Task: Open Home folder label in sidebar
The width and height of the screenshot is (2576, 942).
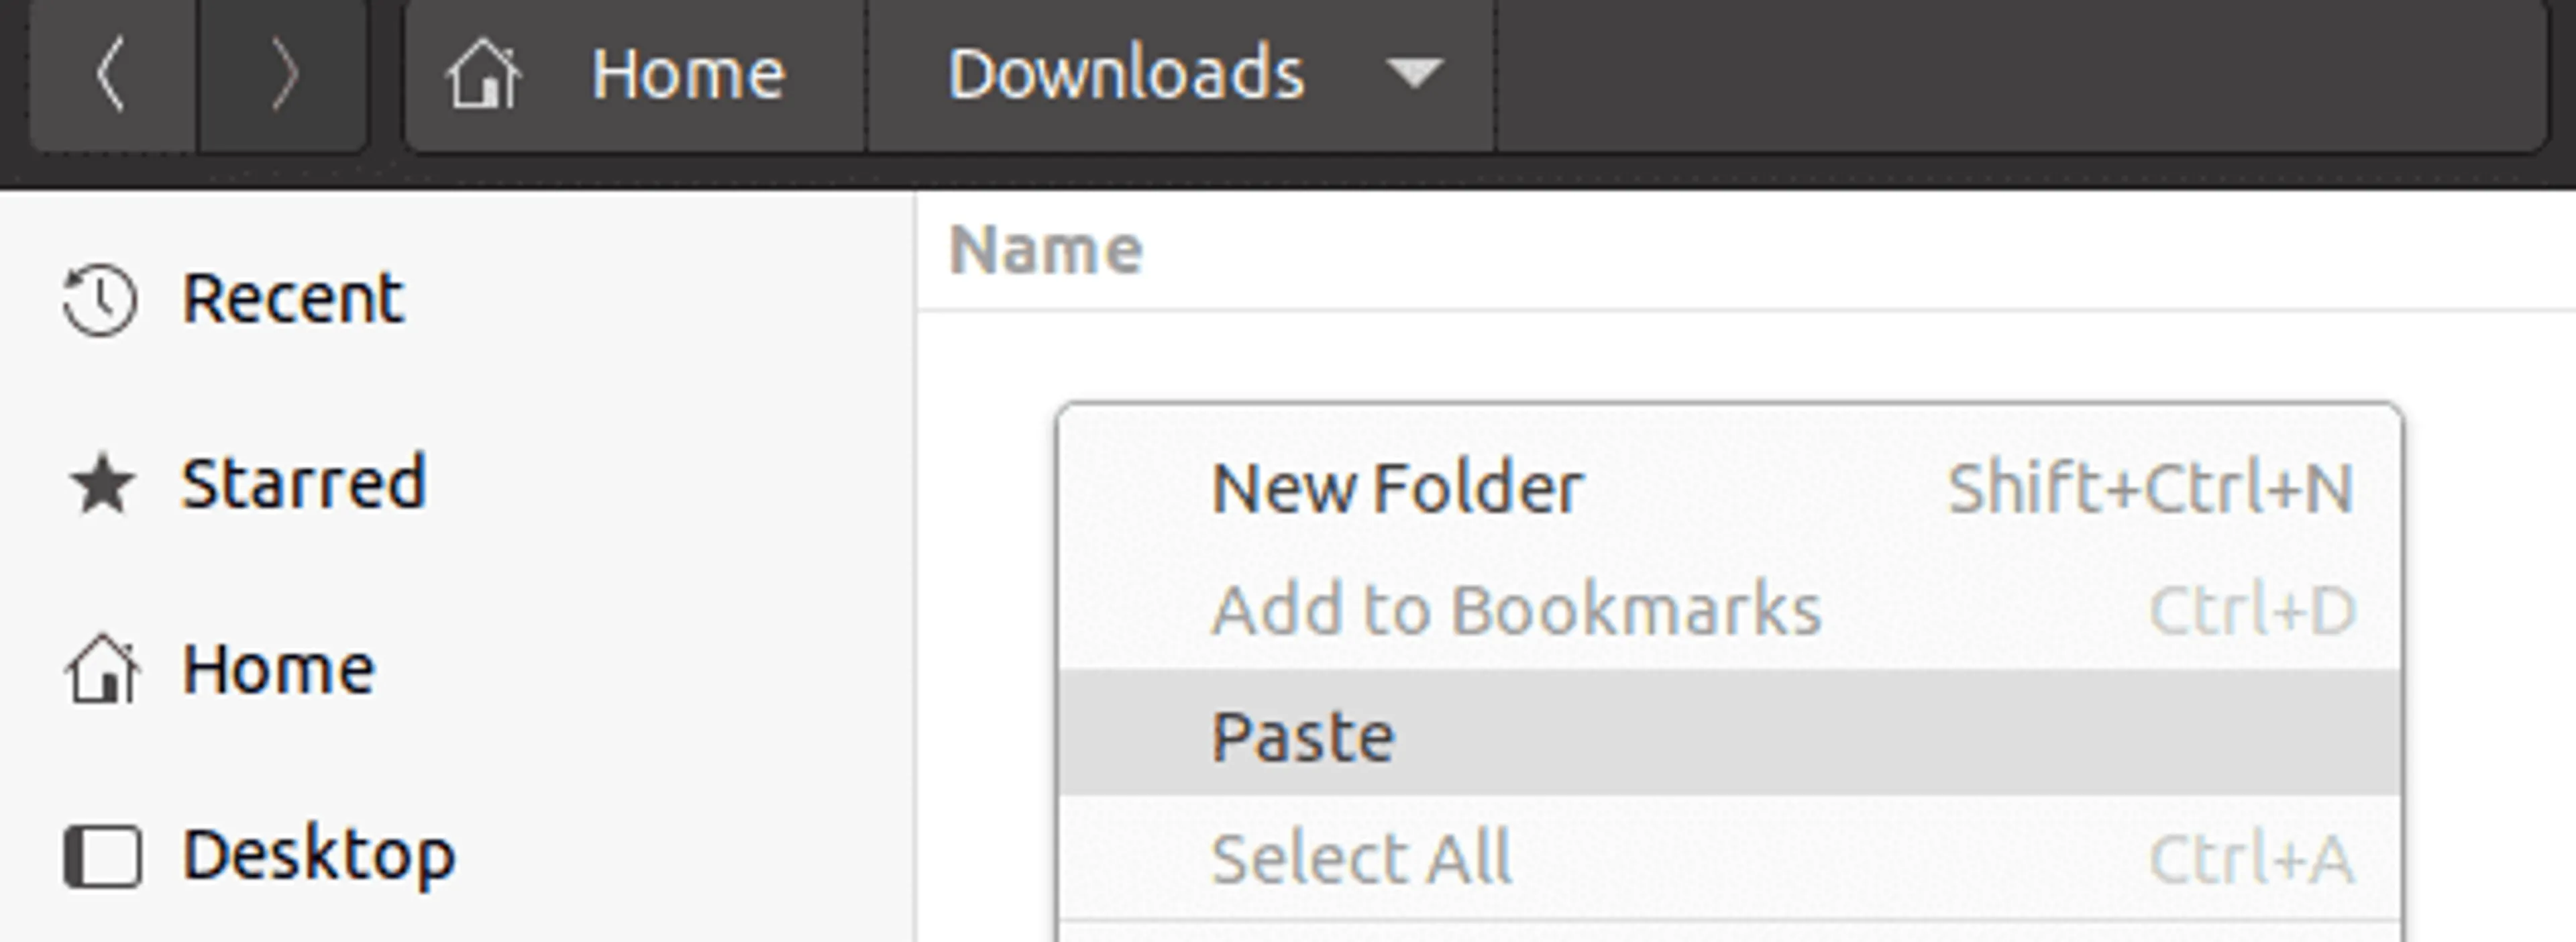Action: [278, 669]
